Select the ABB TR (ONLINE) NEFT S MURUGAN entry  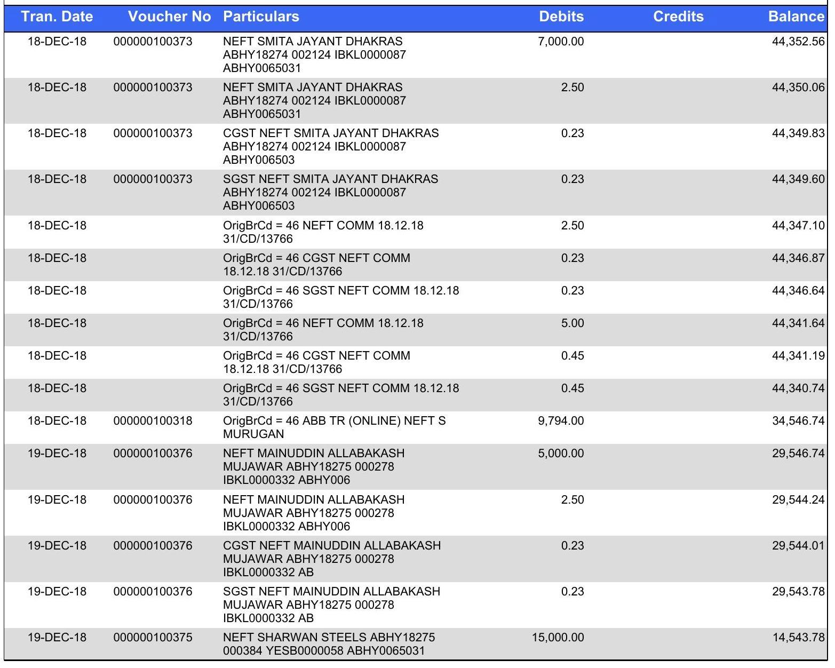tap(334, 427)
